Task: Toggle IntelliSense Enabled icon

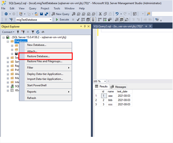Action: (93, 20)
